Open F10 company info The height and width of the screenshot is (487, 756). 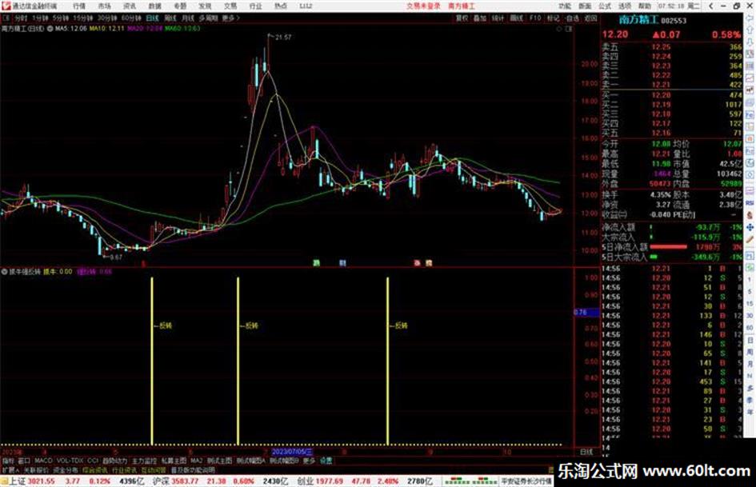(535, 18)
